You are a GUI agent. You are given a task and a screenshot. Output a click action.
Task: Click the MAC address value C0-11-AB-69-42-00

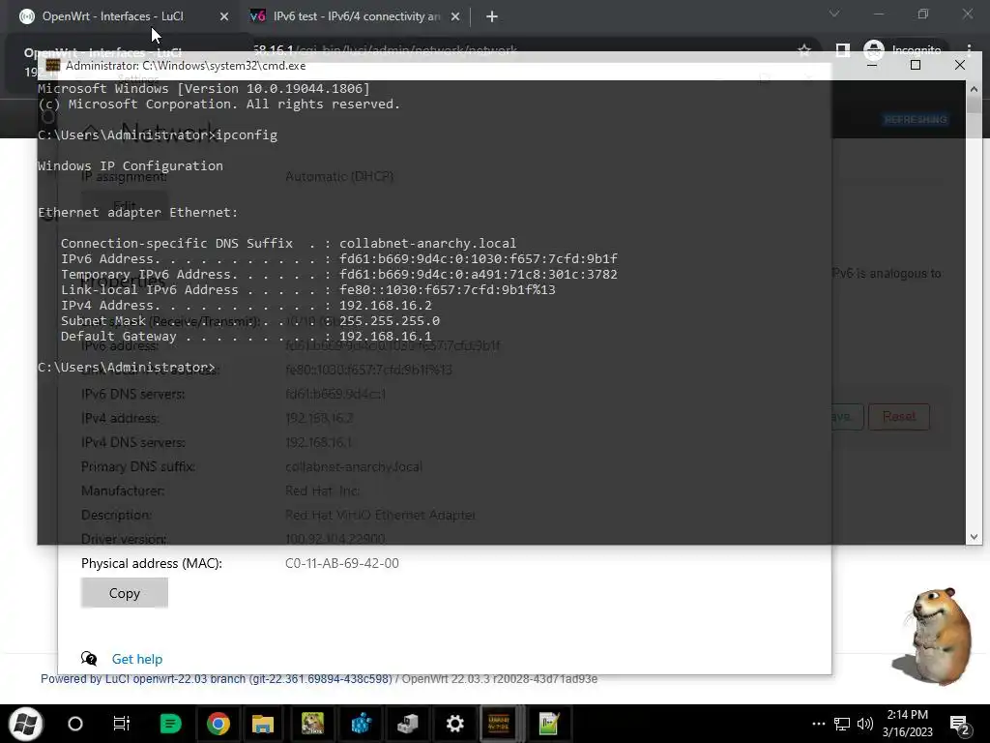342,563
